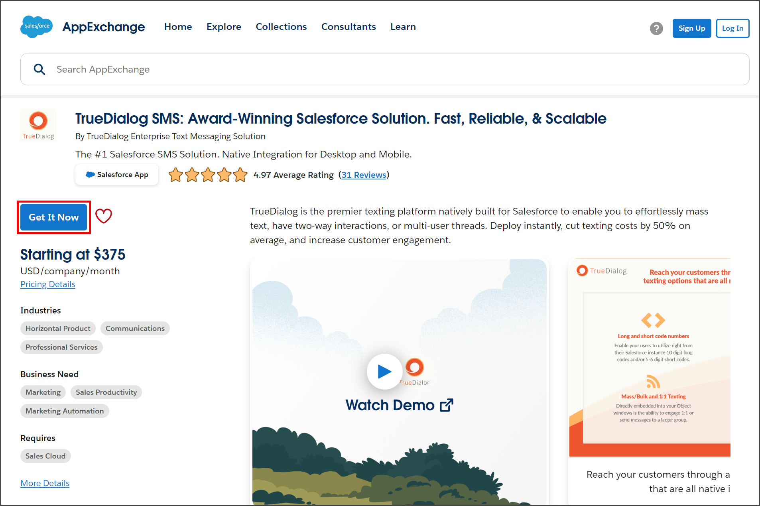Favorite the app with the heart icon
The image size is (760, 506).
[104, 217]
